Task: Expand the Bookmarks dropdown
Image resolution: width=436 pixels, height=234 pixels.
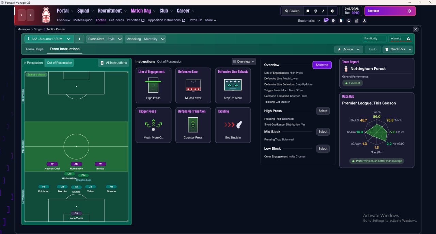Action: pyautogui.click(x=309, y=21)
